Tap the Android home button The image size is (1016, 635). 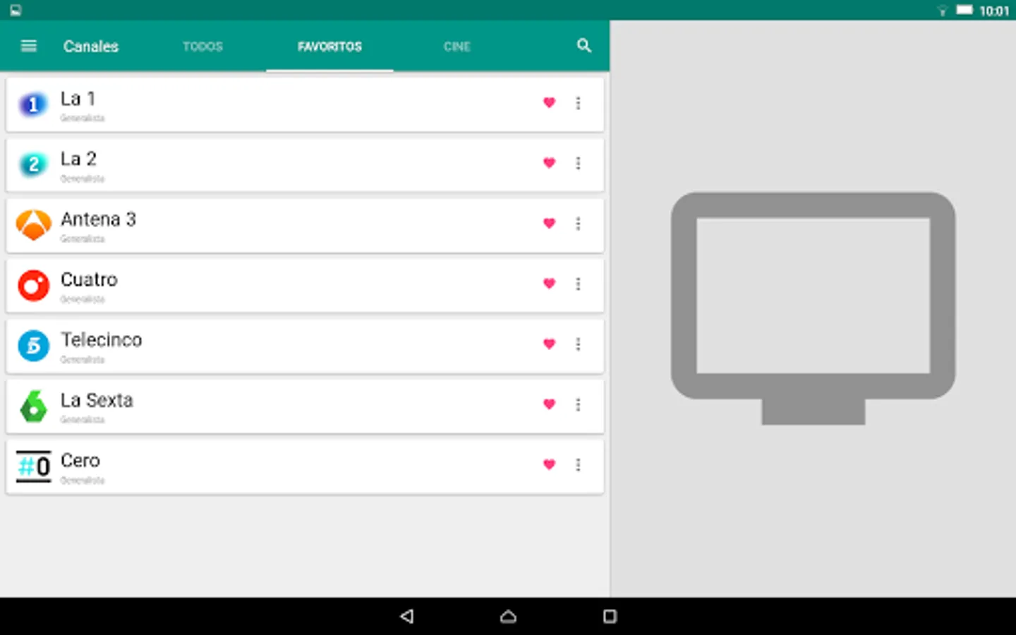(x=508, y=616)
